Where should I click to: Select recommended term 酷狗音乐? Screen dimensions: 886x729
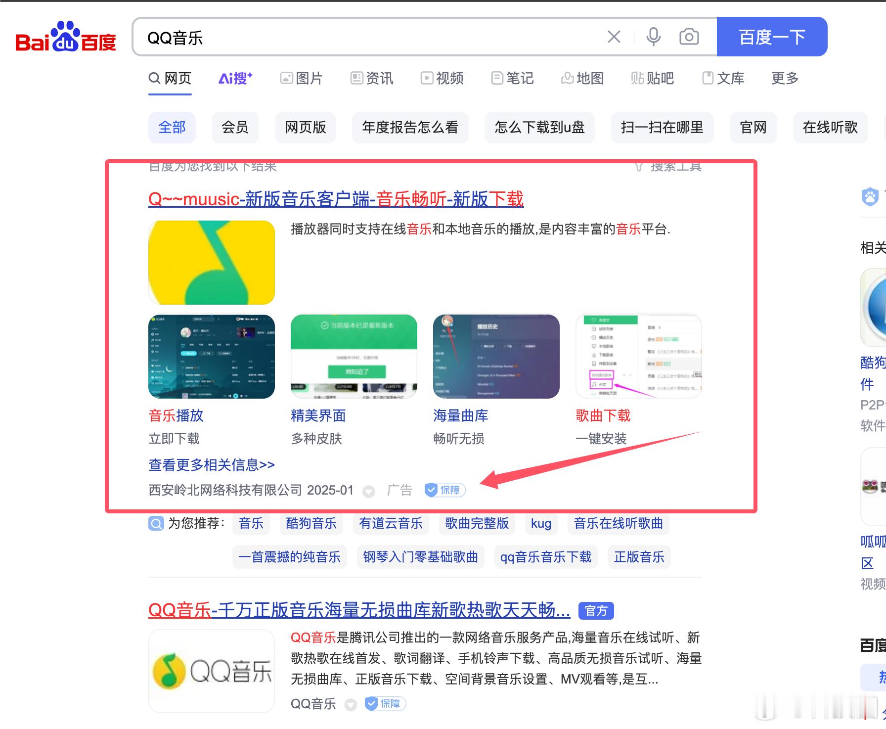[x=311, y=523]
